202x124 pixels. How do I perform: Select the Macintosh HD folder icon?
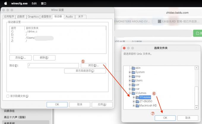(137, 106)
